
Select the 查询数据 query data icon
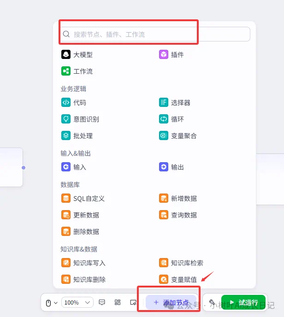164,215
